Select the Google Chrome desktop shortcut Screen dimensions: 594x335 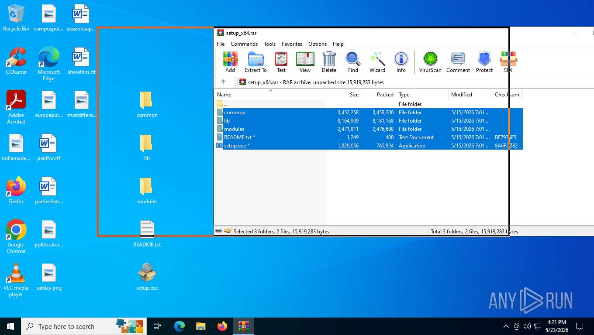pos(16,237)
